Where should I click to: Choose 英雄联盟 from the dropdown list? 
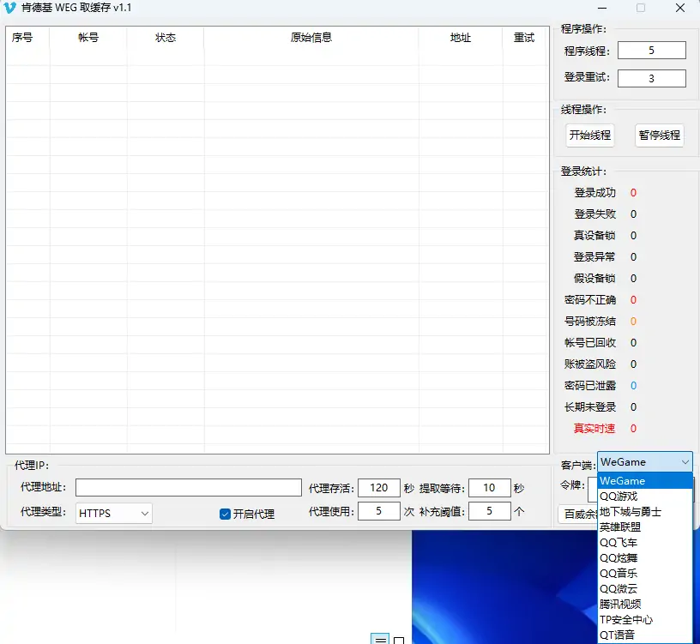pyautogui.click(x=644, y=527)
